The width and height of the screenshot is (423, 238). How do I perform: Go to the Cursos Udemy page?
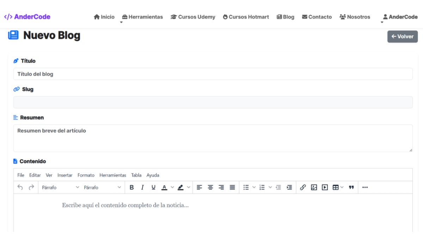(193, 17)
